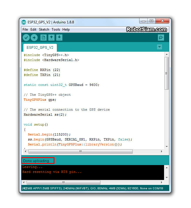This screenshot has width=191, height=208.
Task: Click the serial connection comment line
Action: pos(66,110)
